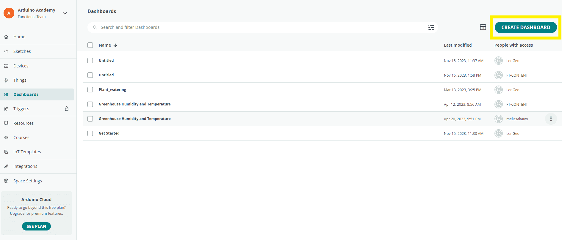Viewport: 562px width, 240px height.
Task: Expand the Arduino Academy space switcher
Action: [x=65, y=13]
